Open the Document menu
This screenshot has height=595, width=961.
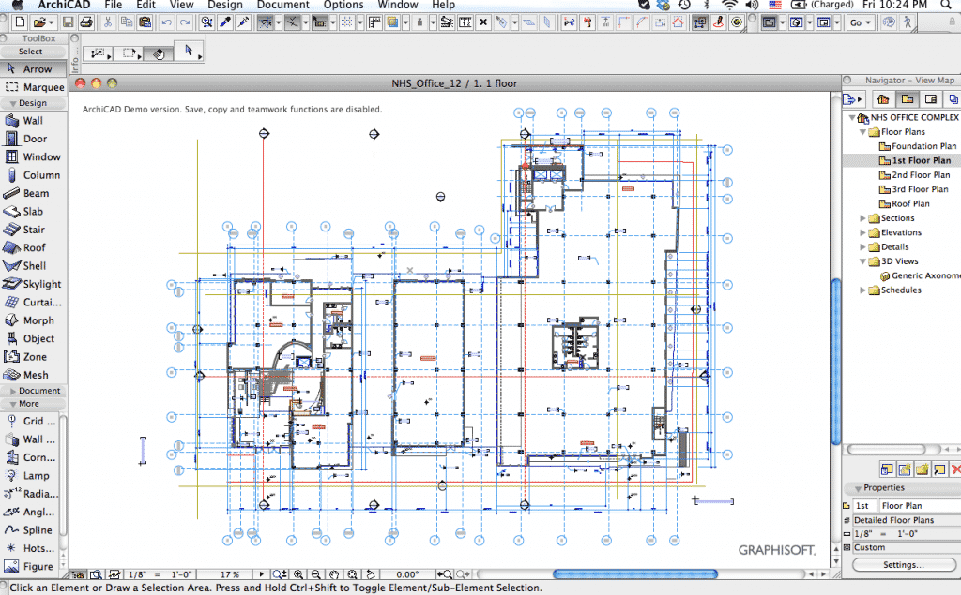click(283, 5)
